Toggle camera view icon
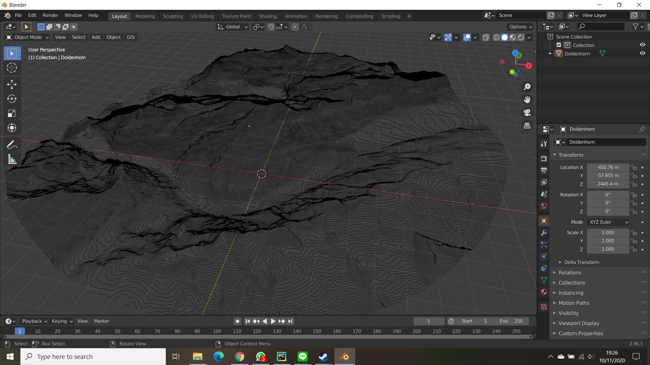Screen dimensions: 650x365 coord(527,113)
